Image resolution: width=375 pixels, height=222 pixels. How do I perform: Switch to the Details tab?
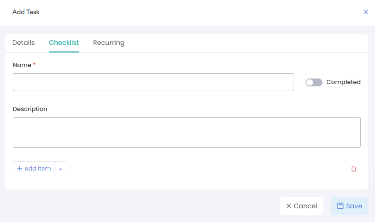(x=23, y=43)
